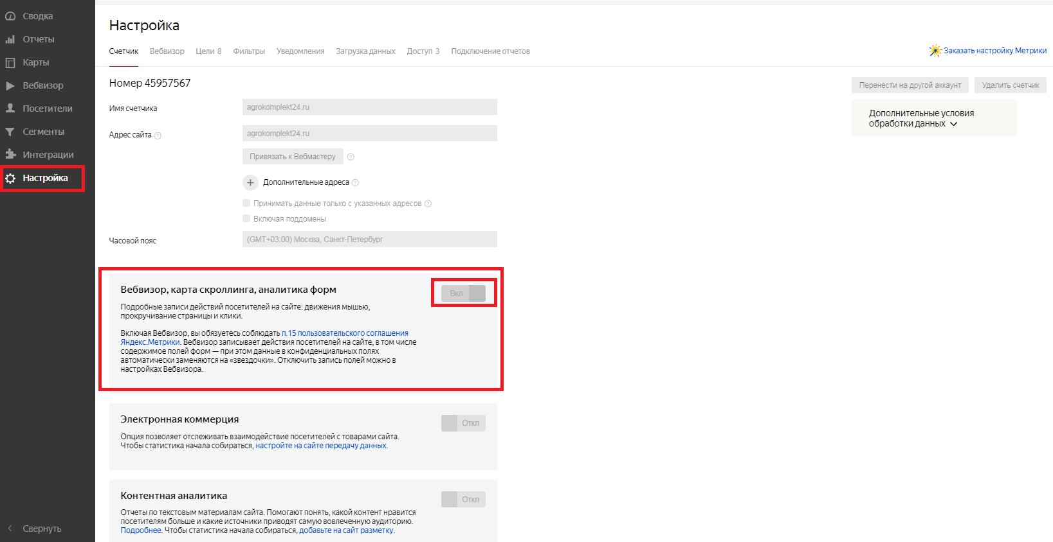
Task: Switch to the Цели tab
Action: pos(208,51)
